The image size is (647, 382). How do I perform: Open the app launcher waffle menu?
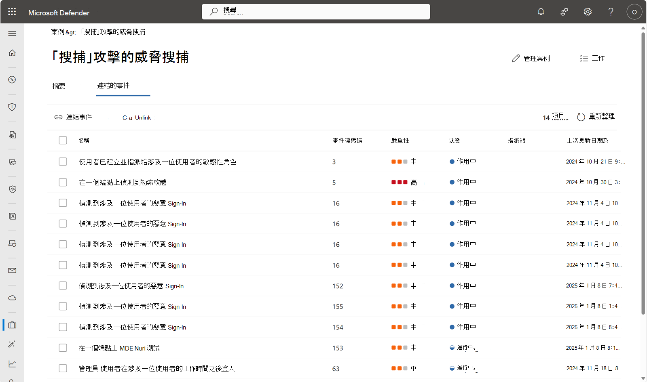pos(12,11)
